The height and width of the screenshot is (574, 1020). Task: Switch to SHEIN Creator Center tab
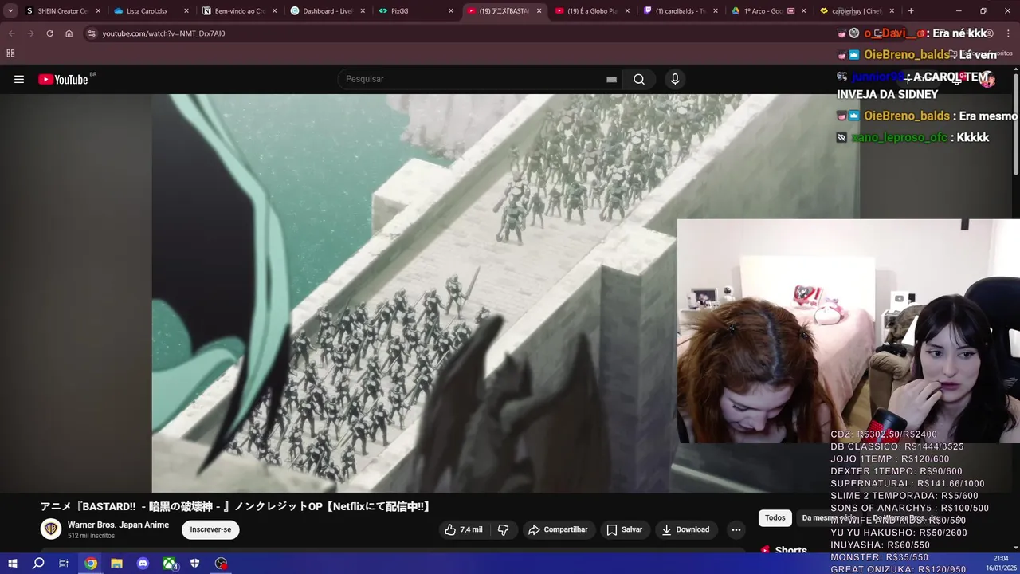tap(62, 11)
